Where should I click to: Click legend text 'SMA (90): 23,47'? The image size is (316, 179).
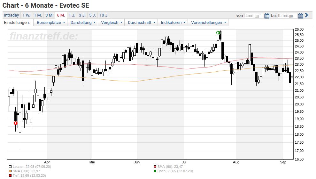click(x=170, y=167)
